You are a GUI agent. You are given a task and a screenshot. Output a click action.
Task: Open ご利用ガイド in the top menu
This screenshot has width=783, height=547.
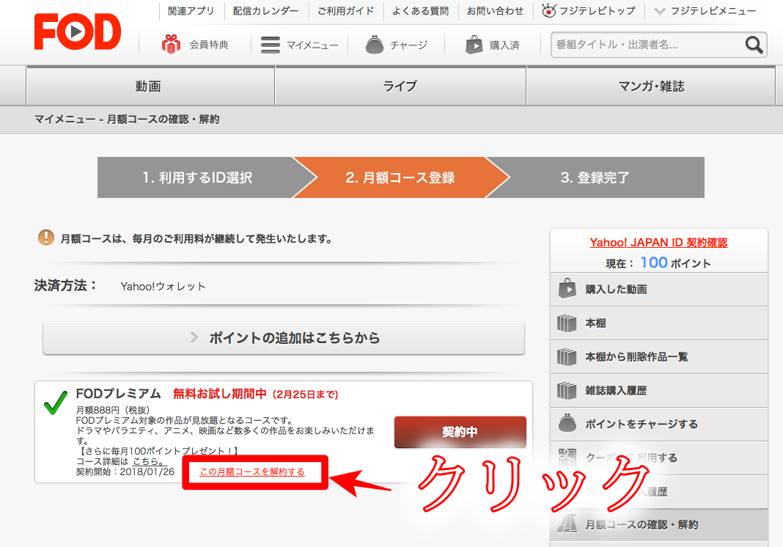[345, 10]
